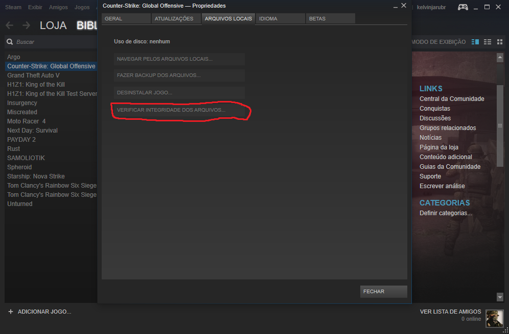Screen dimensions: 509x334
Task: Open Escrever análise link
Action: [x=442, y=186]
